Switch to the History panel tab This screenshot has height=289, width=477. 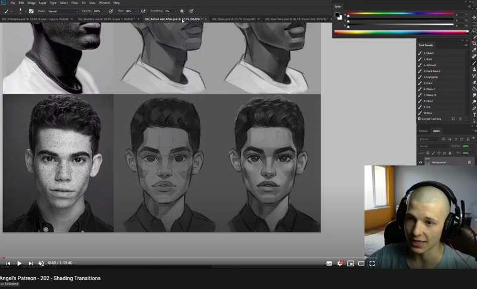423,131
